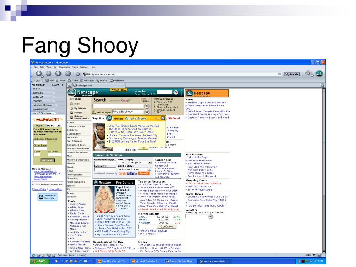The width and height of the screenshot is (356, 267).
Task: Click the round Go button left of address bar
Action: coord(78,74)
